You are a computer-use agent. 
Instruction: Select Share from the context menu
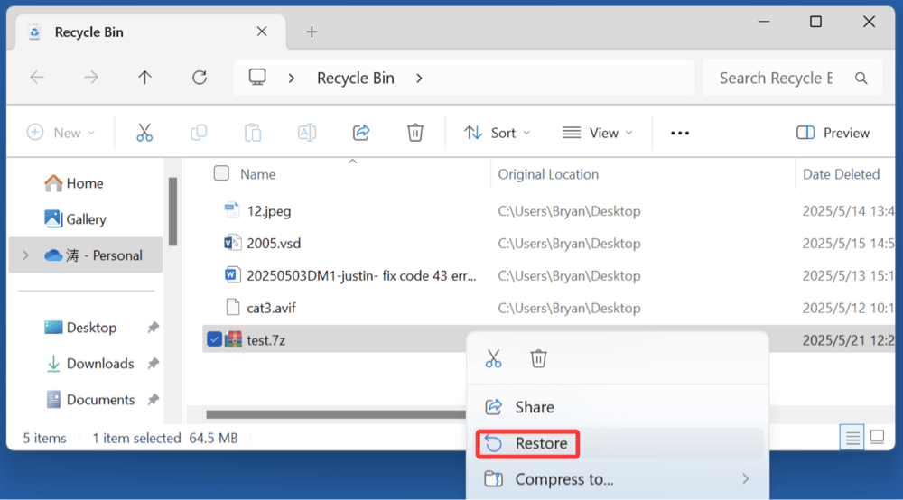click(x=619, y=407)
